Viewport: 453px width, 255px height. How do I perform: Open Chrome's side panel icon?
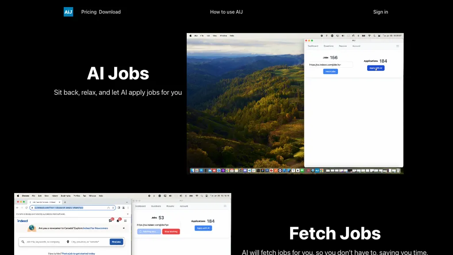pyautogui.click(x=119, y=208)
